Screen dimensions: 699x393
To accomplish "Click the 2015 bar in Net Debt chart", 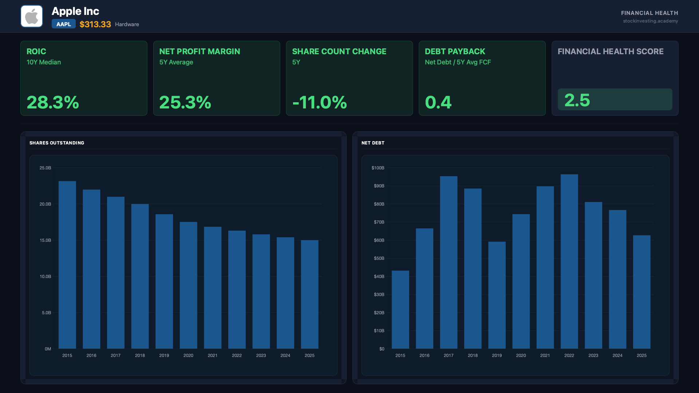I will coord(400,310).
